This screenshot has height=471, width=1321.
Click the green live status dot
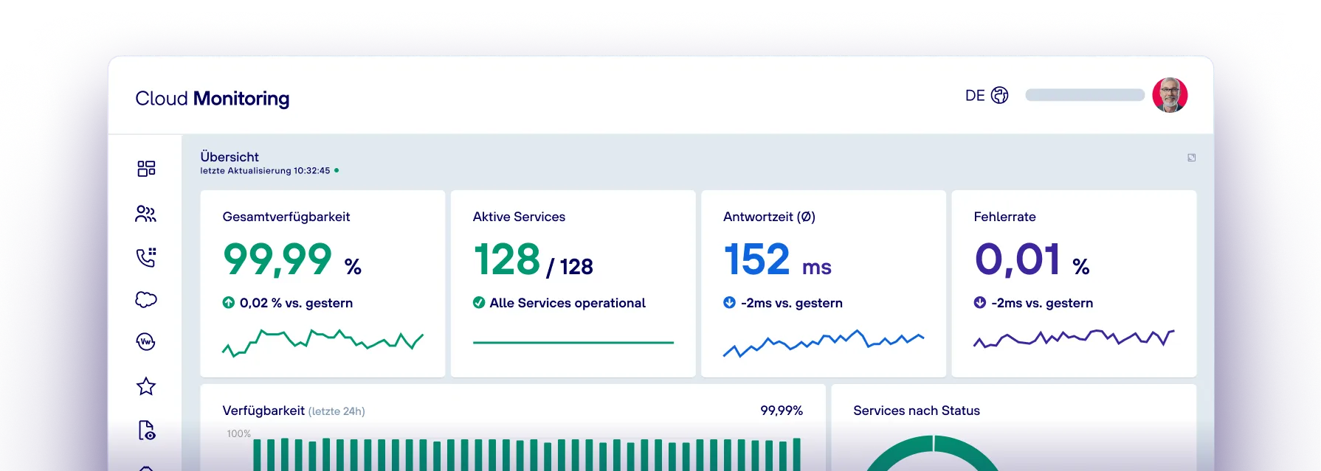(337, 170)
